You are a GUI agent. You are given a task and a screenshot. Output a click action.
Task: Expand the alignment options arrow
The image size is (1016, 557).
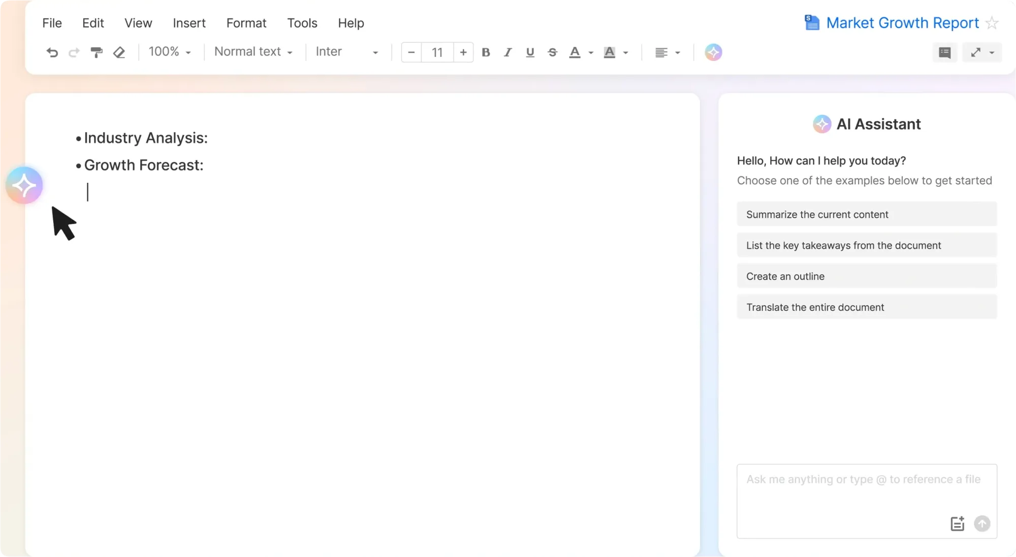point(677,53)
